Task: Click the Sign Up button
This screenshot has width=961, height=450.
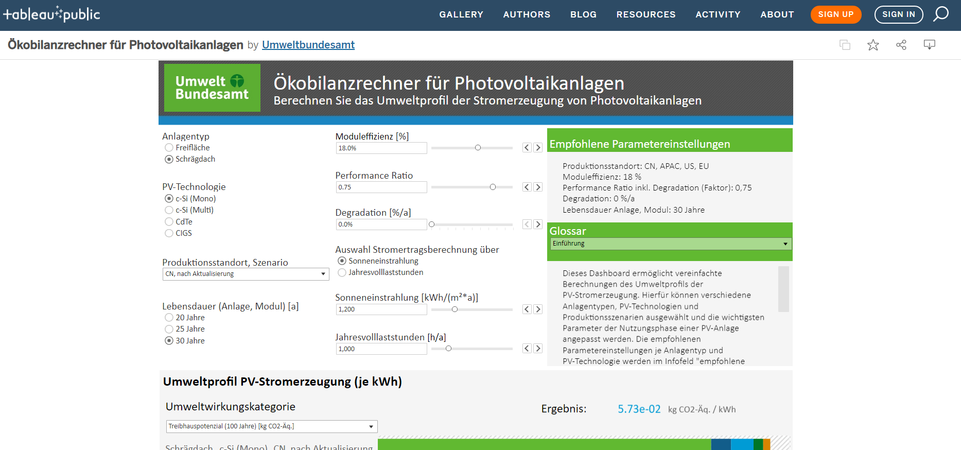Action: click(835, 14)
